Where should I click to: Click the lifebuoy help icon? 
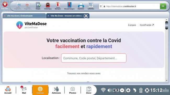pyautogui.click(x=147, y=90)
